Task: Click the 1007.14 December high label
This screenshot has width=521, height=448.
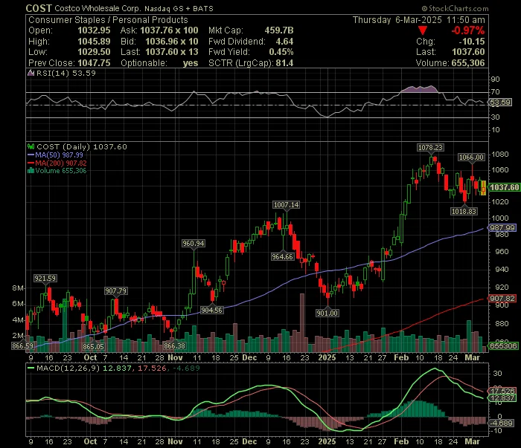Action: (286, 205)
